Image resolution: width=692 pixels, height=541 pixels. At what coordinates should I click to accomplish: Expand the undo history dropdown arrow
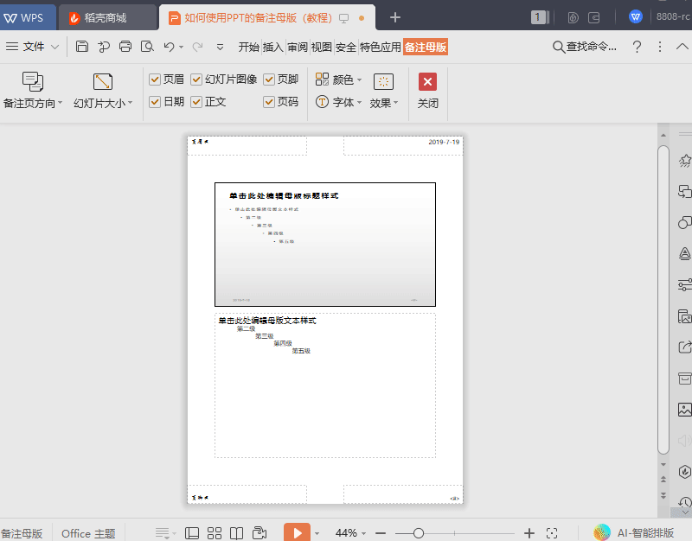(x=182, y=47)
